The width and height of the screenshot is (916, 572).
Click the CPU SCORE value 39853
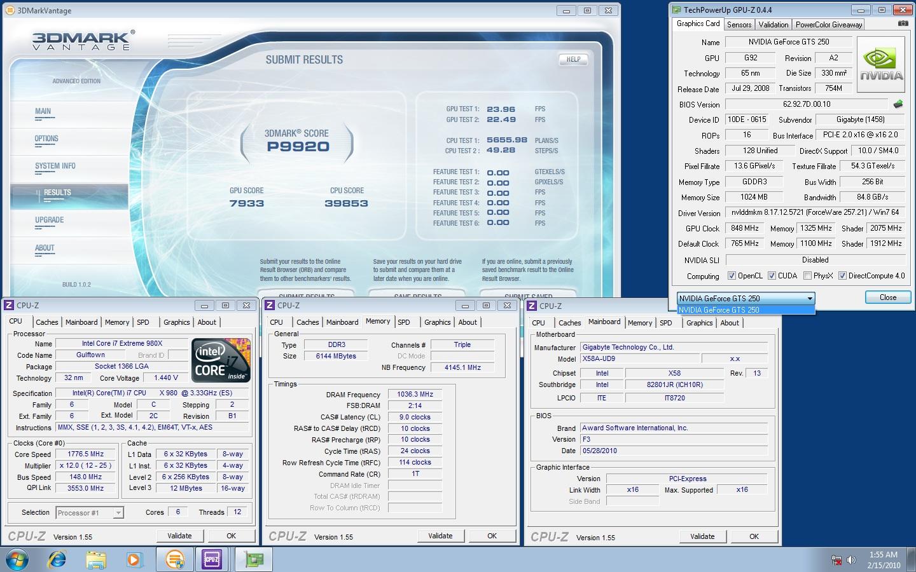[346, 203]
